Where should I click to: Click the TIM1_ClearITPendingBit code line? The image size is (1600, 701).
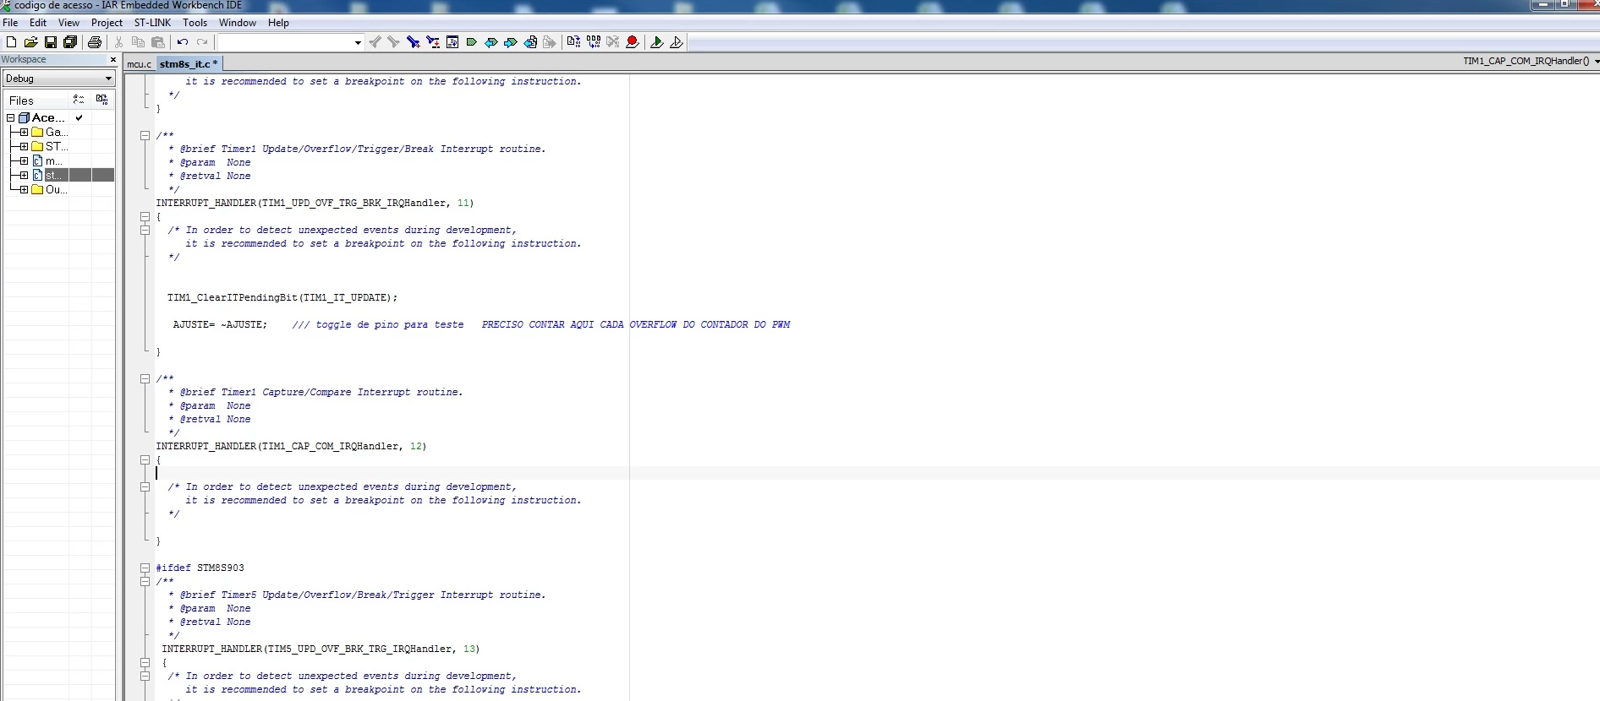point(282,297)
